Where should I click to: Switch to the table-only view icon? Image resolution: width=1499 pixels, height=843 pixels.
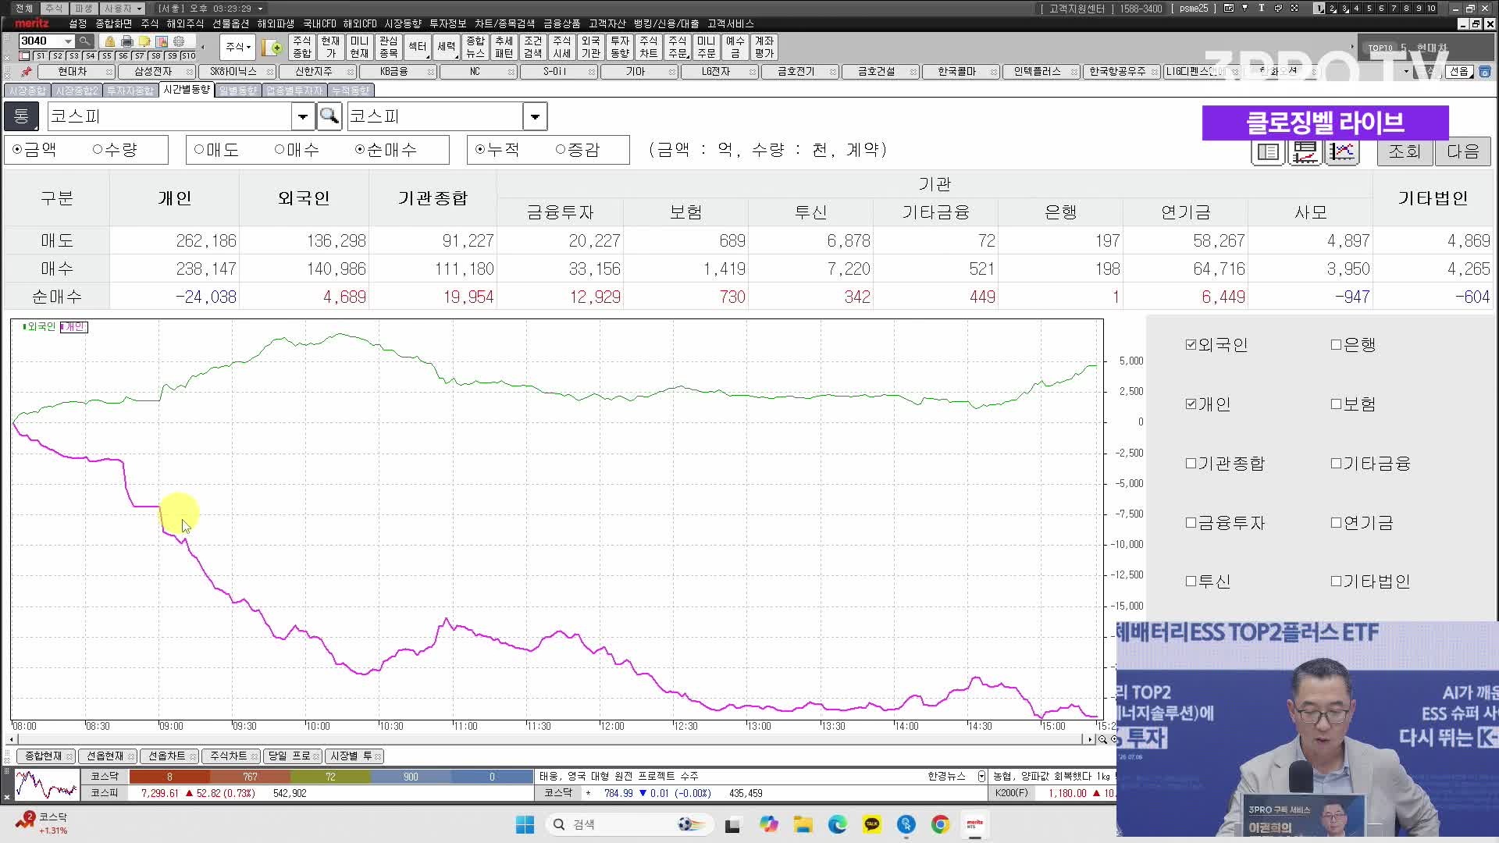pyautogui.click(x=1269, y=151)
